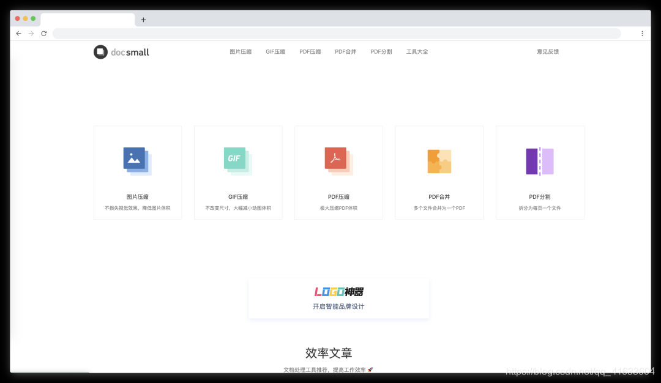
Task: Click description 不损失视觉效果，降低图片体积
Action: click(x=138, y=208)
